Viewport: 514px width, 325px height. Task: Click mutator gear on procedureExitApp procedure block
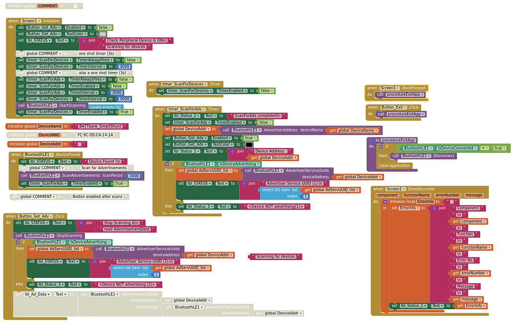(371, 140)
